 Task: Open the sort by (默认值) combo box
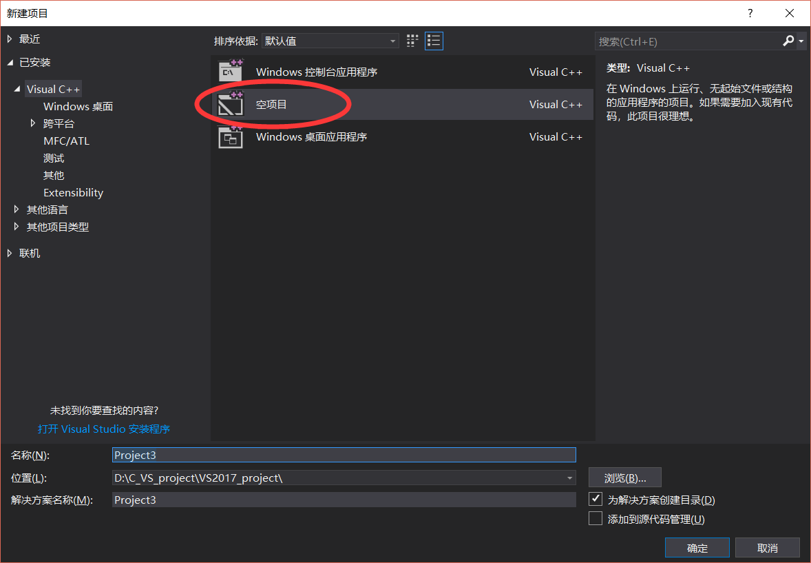330,41
